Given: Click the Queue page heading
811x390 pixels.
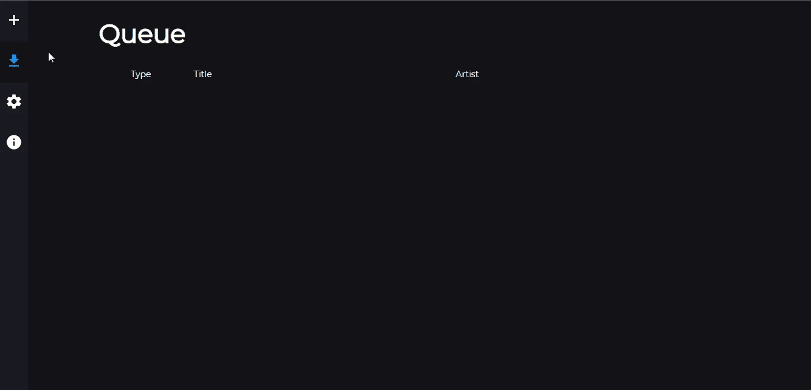Looking at the screenshot, I should pyautogui.click(x=142, y=34).
